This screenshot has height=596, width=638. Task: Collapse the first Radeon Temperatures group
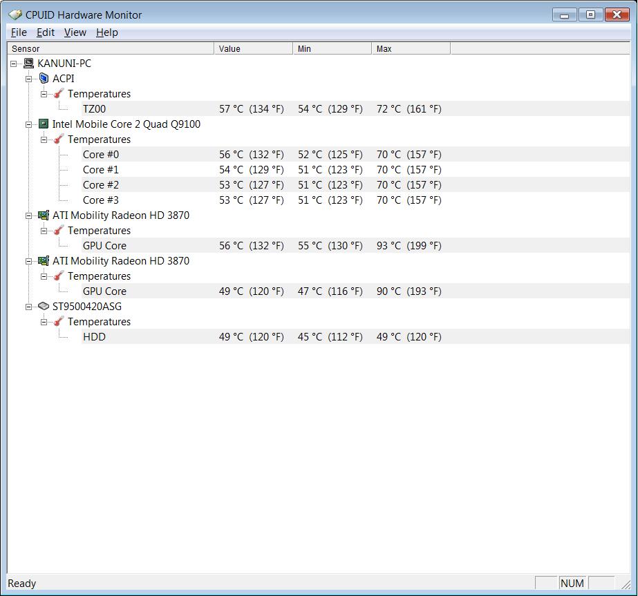click(x=44, y=231)
